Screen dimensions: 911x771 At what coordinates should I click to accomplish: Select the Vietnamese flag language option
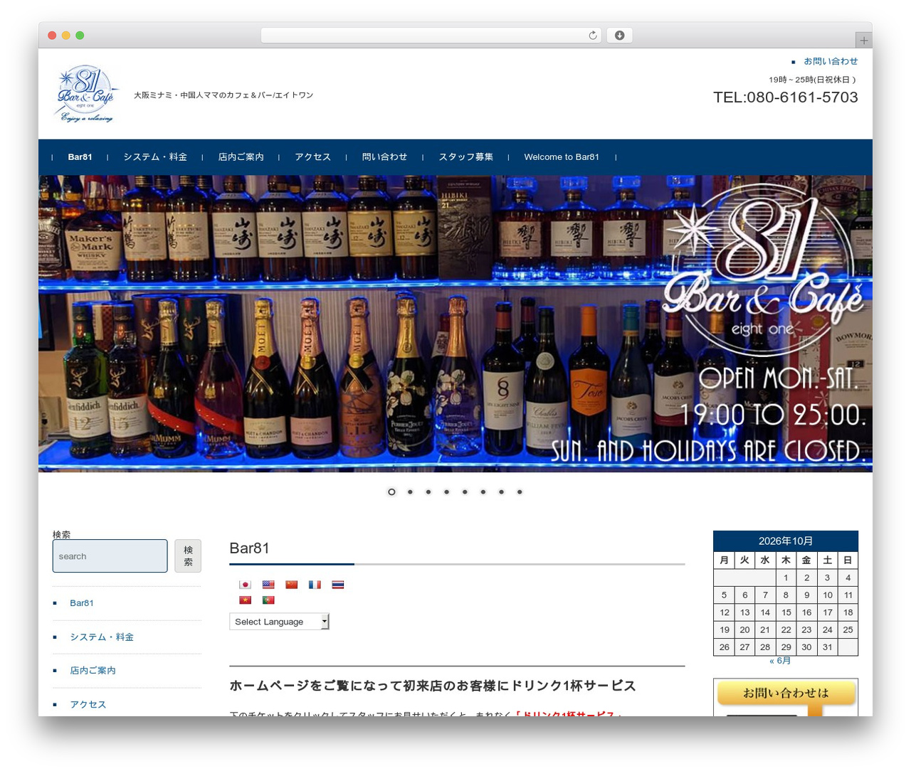[245, 600]
